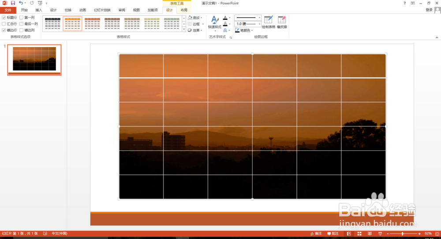Select the black table style thumbnail

52,23
